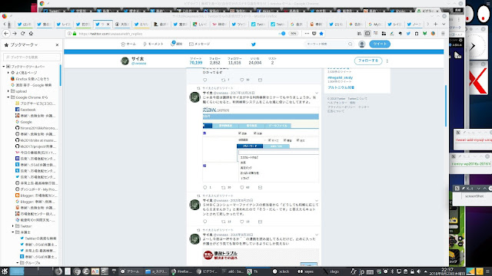Reload the page in Firefox
The width and height of the screenshot is (492, 276).
(x=23, y=34)
